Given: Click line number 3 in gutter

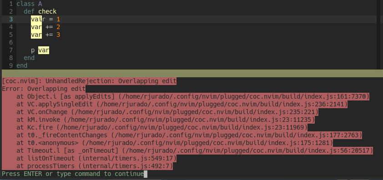Looking at the screenshot, I should pos(11,19).
